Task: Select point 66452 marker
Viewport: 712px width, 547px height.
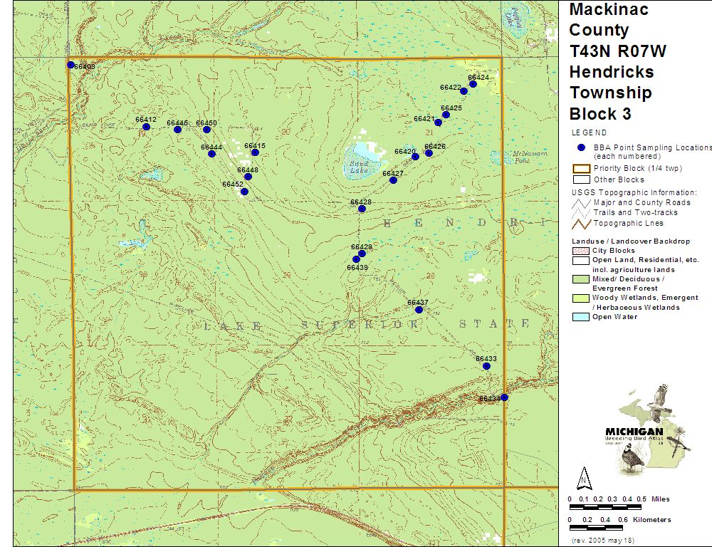Action: tap(244, 192)
